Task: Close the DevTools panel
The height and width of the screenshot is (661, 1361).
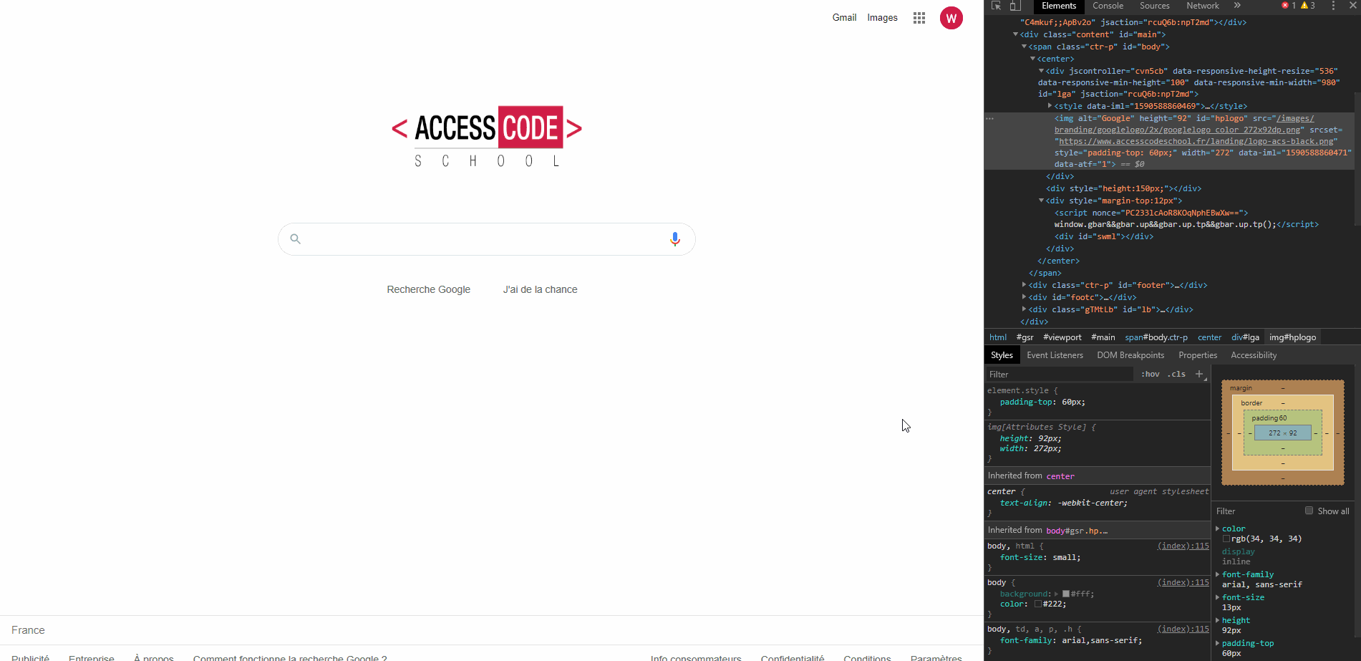Action: [x=1352, y=6]
